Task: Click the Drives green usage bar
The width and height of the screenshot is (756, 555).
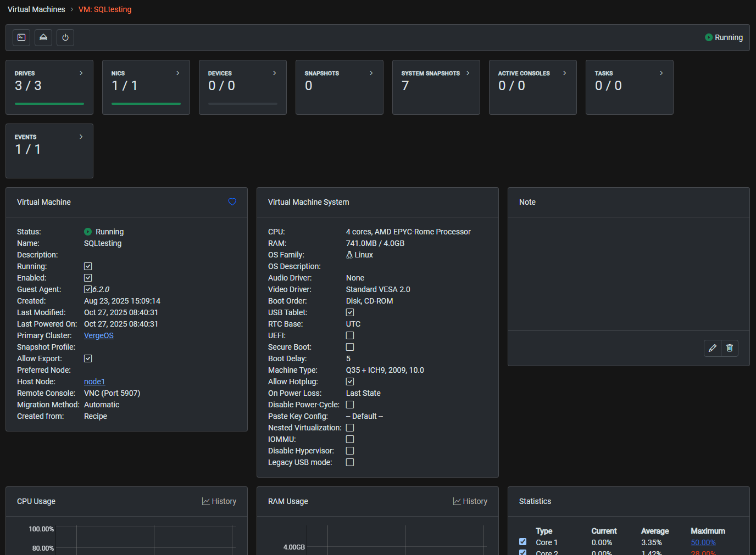Action: pos(49,103)
